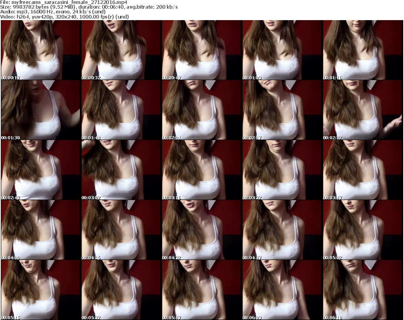Select the thumbnail stamped 00:05:02

point(363,230)
